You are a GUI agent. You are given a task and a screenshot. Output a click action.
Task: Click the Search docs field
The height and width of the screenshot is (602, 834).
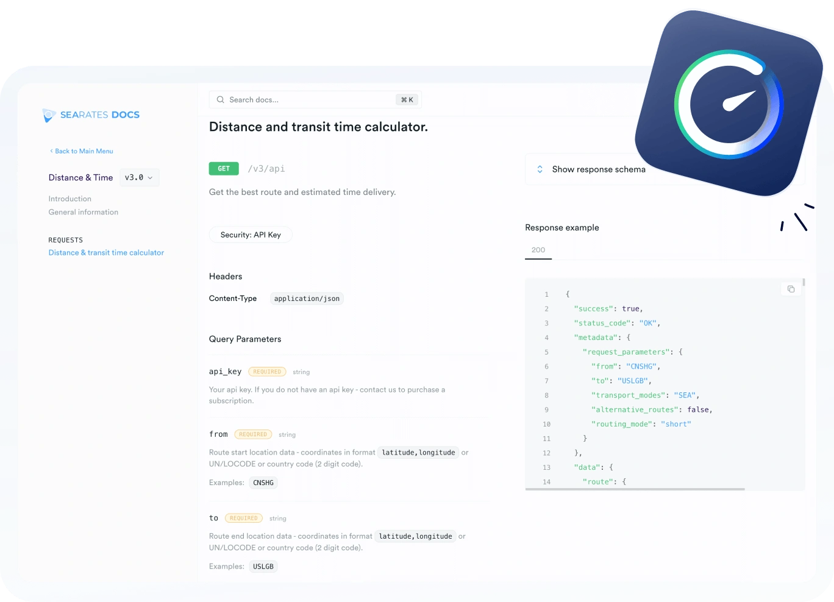tap(315, 100)
